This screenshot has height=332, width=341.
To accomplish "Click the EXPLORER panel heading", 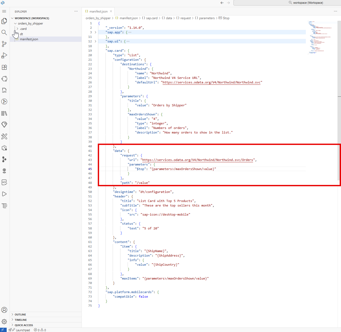I will pos(21,11).
